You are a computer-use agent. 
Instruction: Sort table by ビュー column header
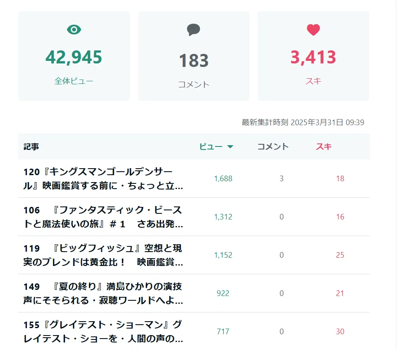click(x=216, y=146)
